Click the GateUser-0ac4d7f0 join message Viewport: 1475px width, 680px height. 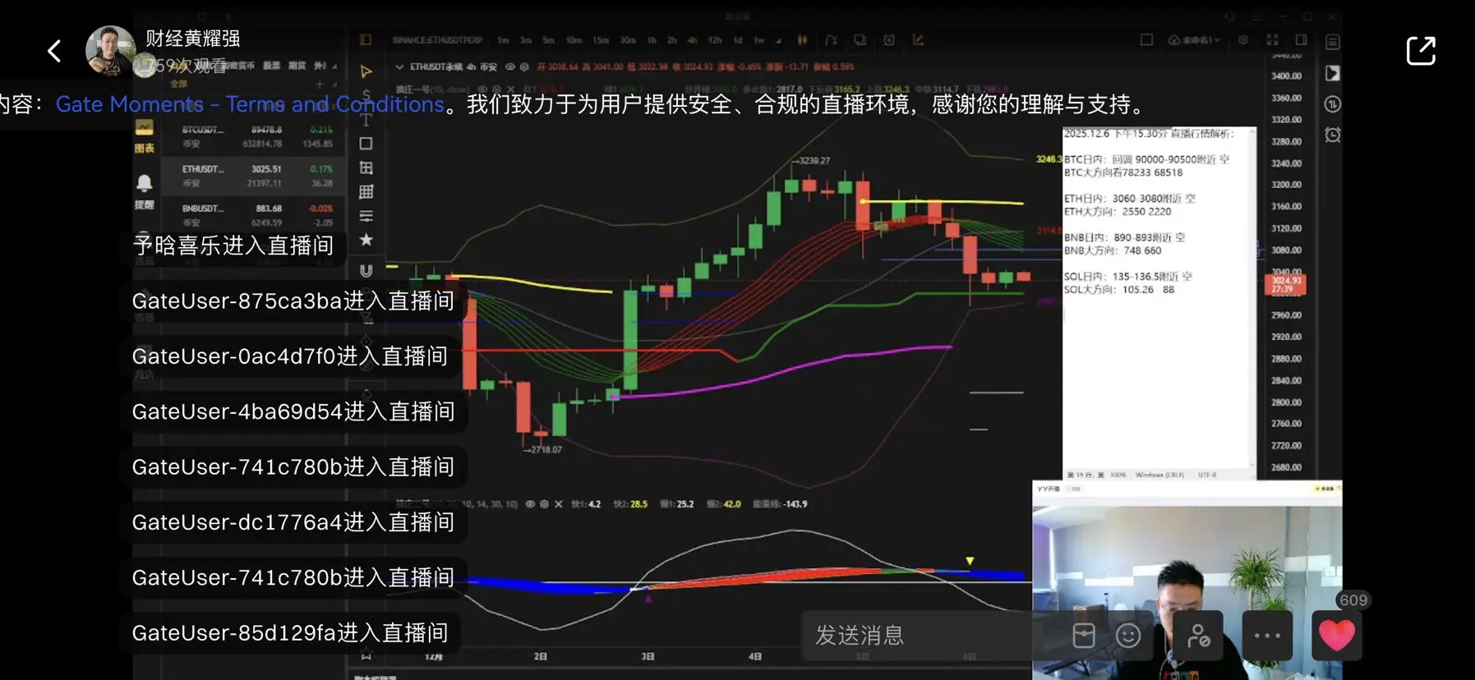pos(290,356)
